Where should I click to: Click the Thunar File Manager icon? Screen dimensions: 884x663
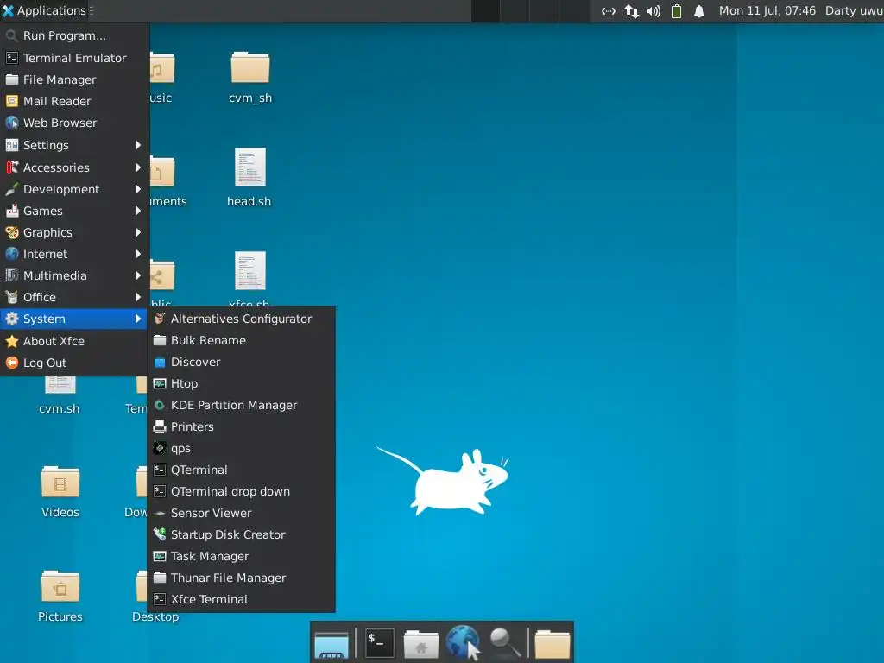tap(160, 578)
